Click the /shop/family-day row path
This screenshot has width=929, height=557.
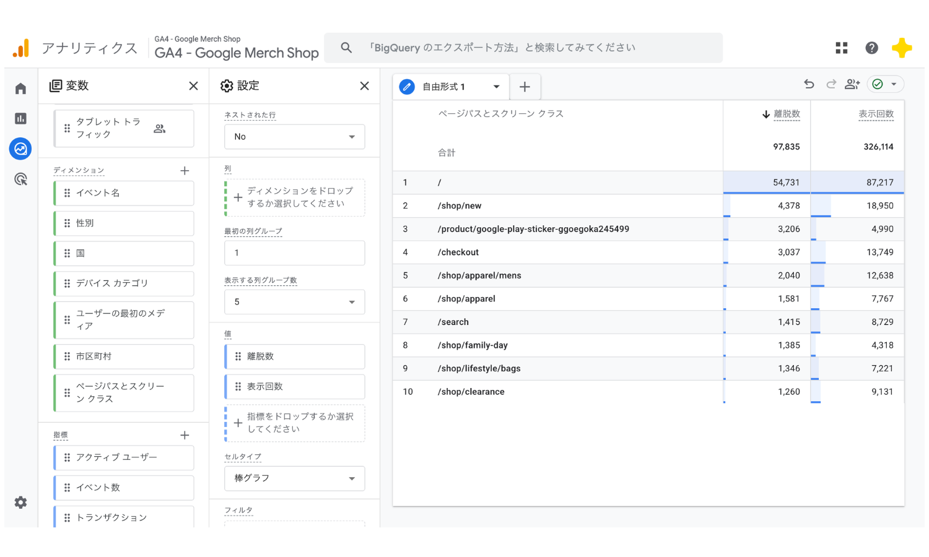[473, 345]
